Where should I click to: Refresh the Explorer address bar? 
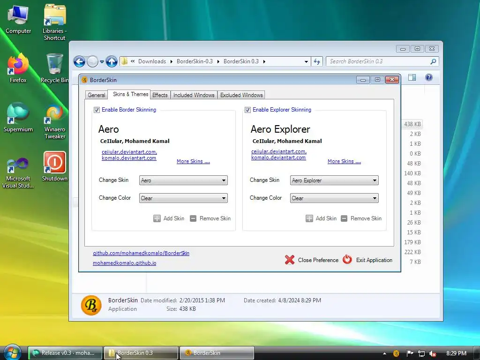317,61
